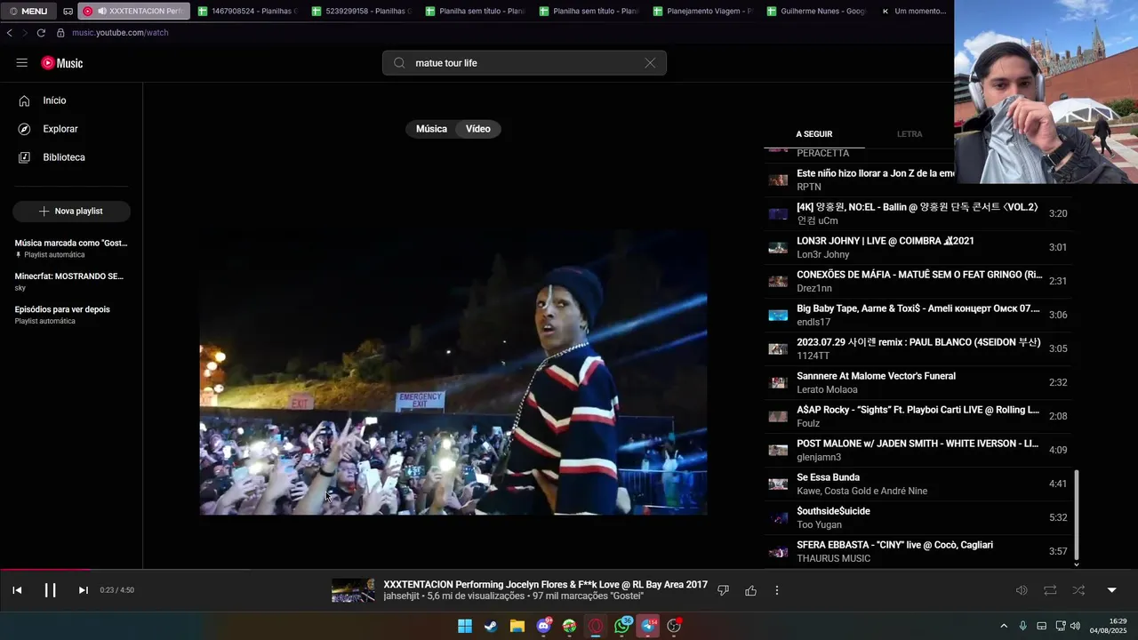Like the current song
Viewport: 1138px width, 640px height.
coord(751,590)
